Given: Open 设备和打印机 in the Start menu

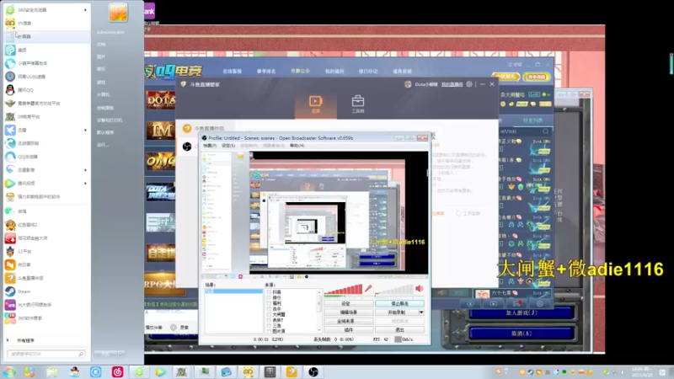Looking at the screenshot, I should click(110, 120).
